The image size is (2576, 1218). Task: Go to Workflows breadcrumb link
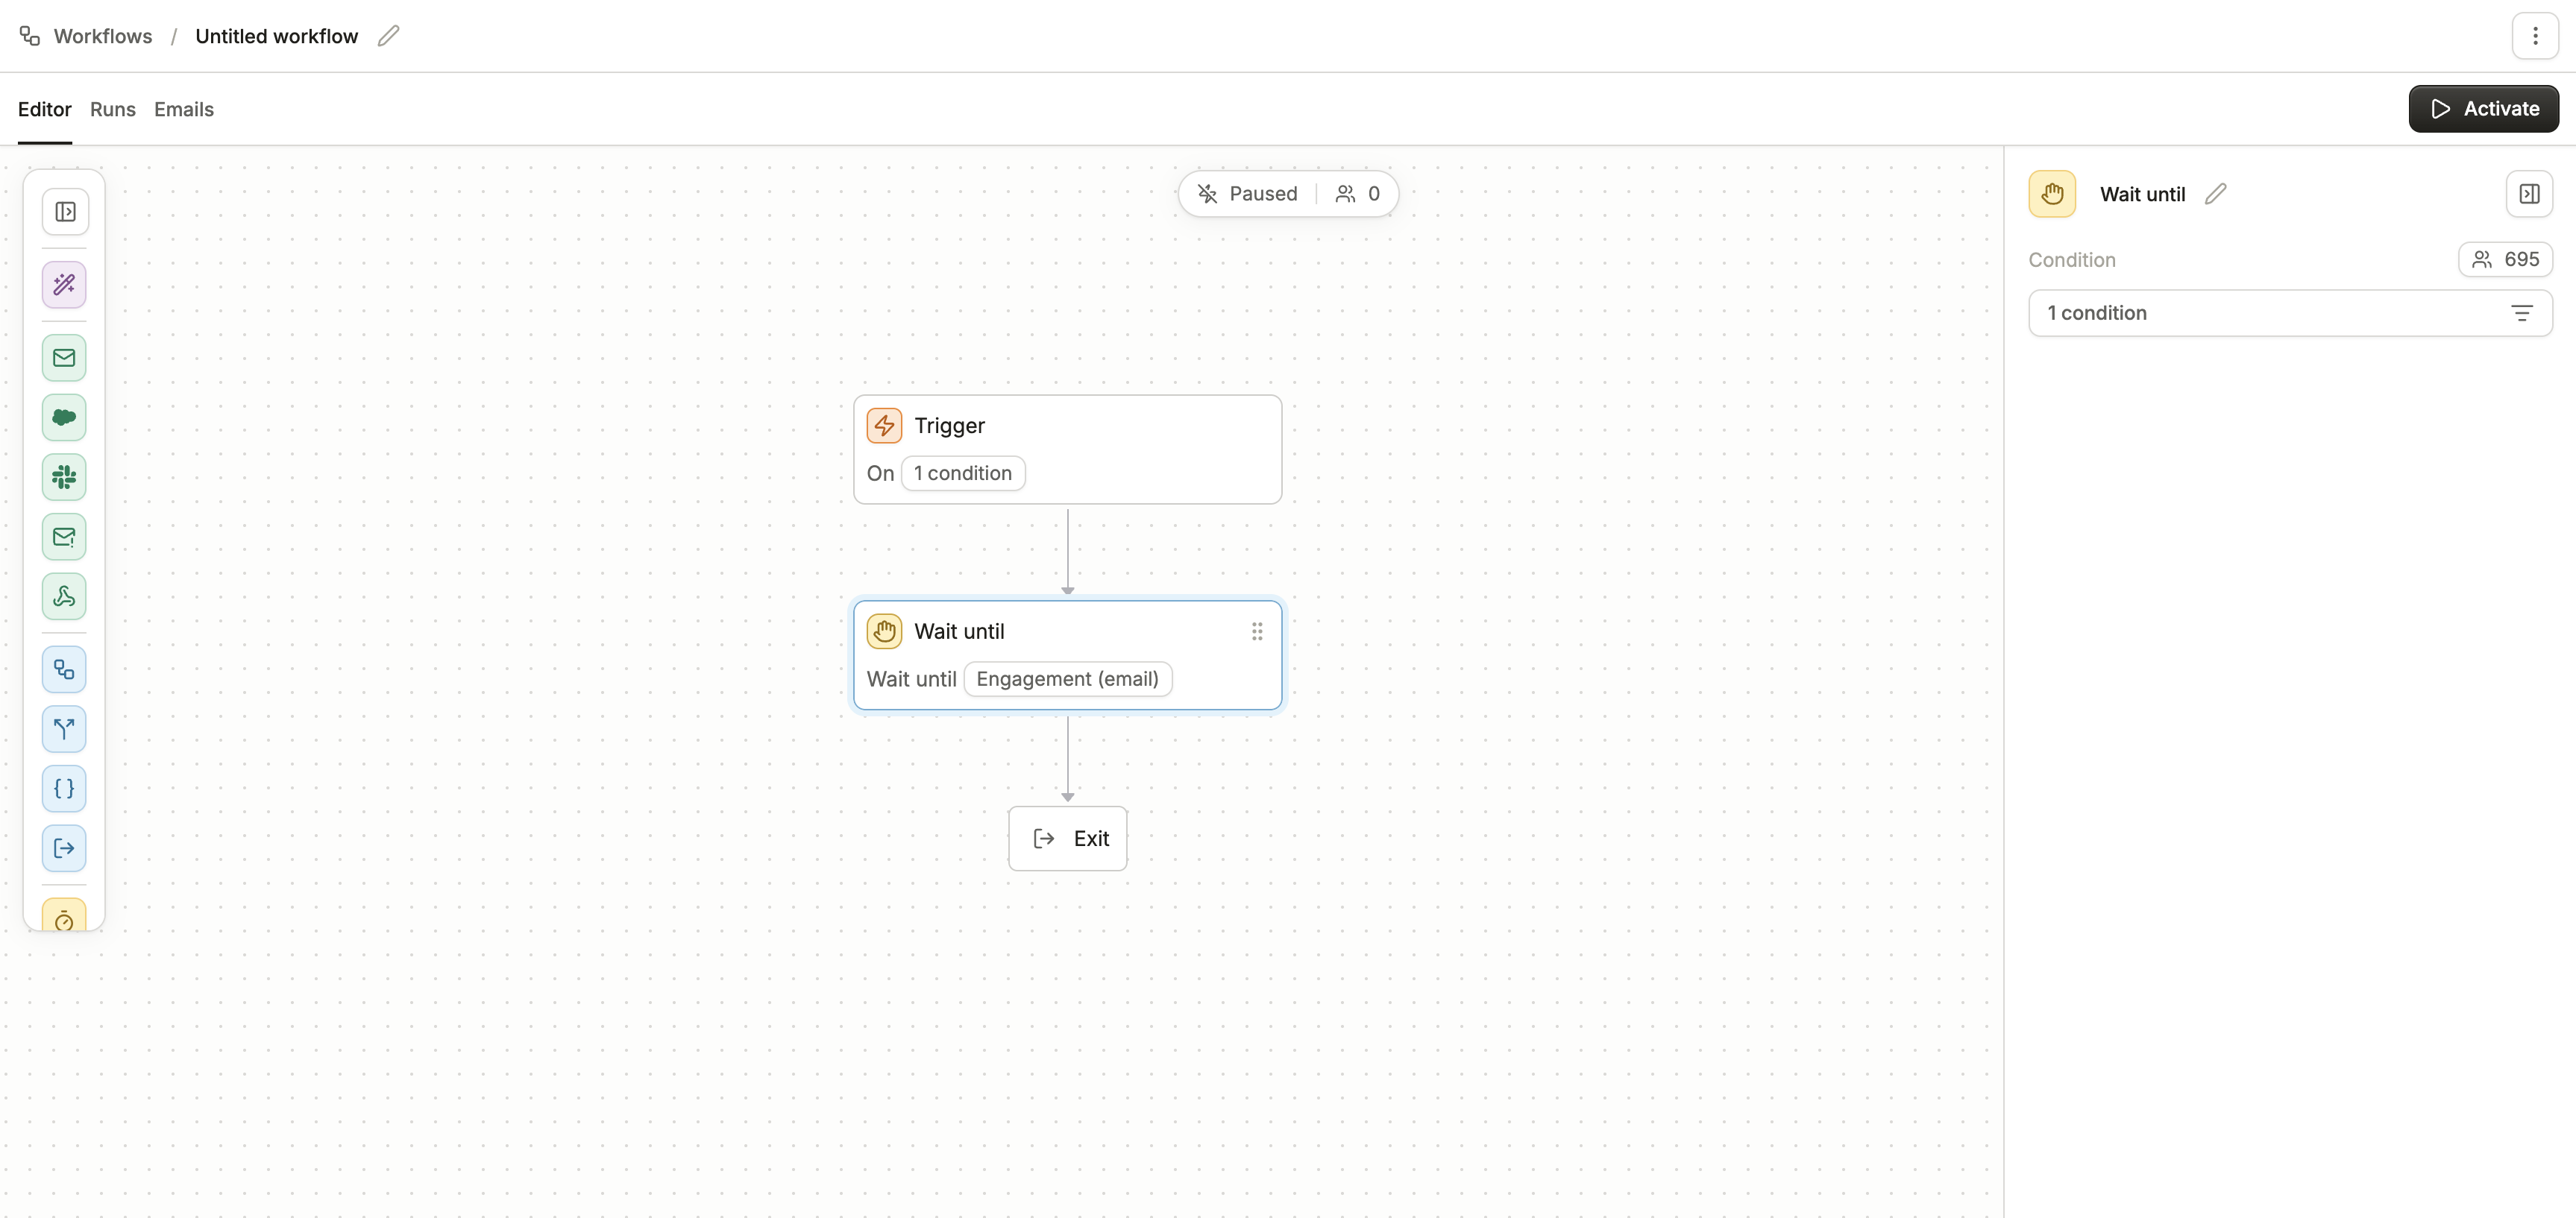[x=102, y=36]
